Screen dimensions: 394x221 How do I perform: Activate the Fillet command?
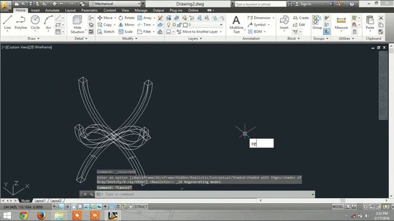pos(144,31)
